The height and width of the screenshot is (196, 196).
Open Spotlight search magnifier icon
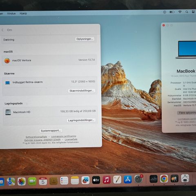pyautogui.click(x=187, y=12)
